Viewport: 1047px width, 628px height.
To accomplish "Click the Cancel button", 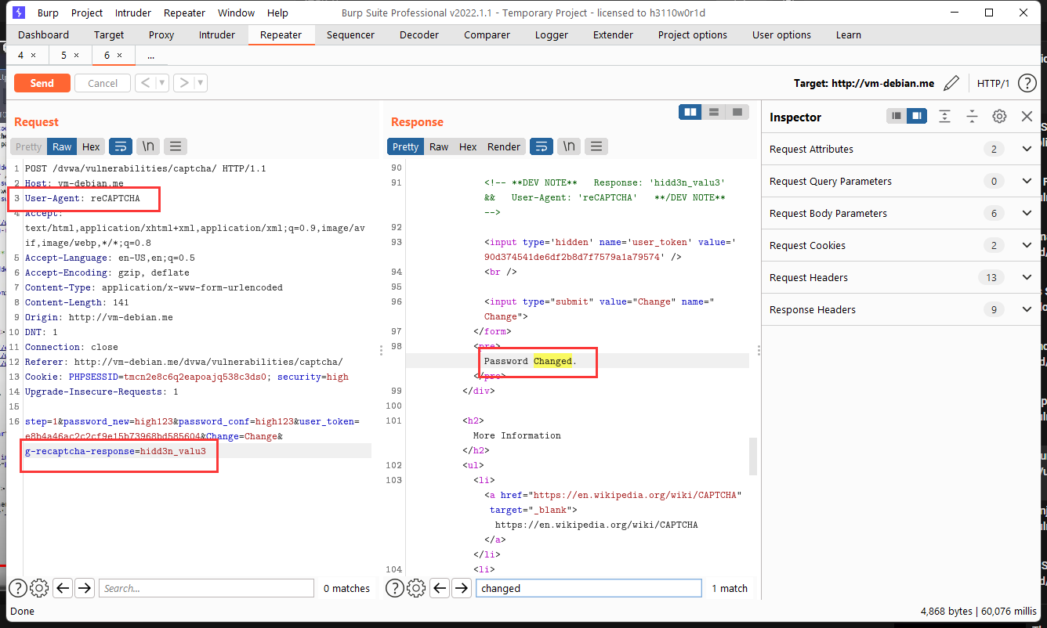I will pyautogui.click(x=103, y=83).
